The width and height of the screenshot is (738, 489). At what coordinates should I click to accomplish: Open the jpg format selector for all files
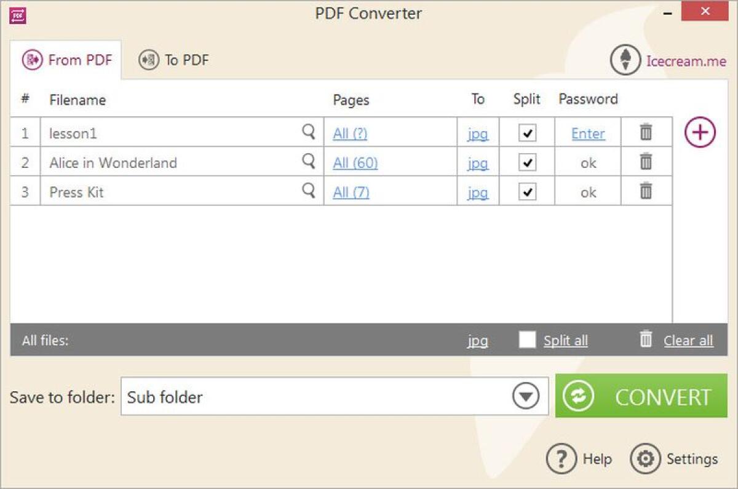478,341
